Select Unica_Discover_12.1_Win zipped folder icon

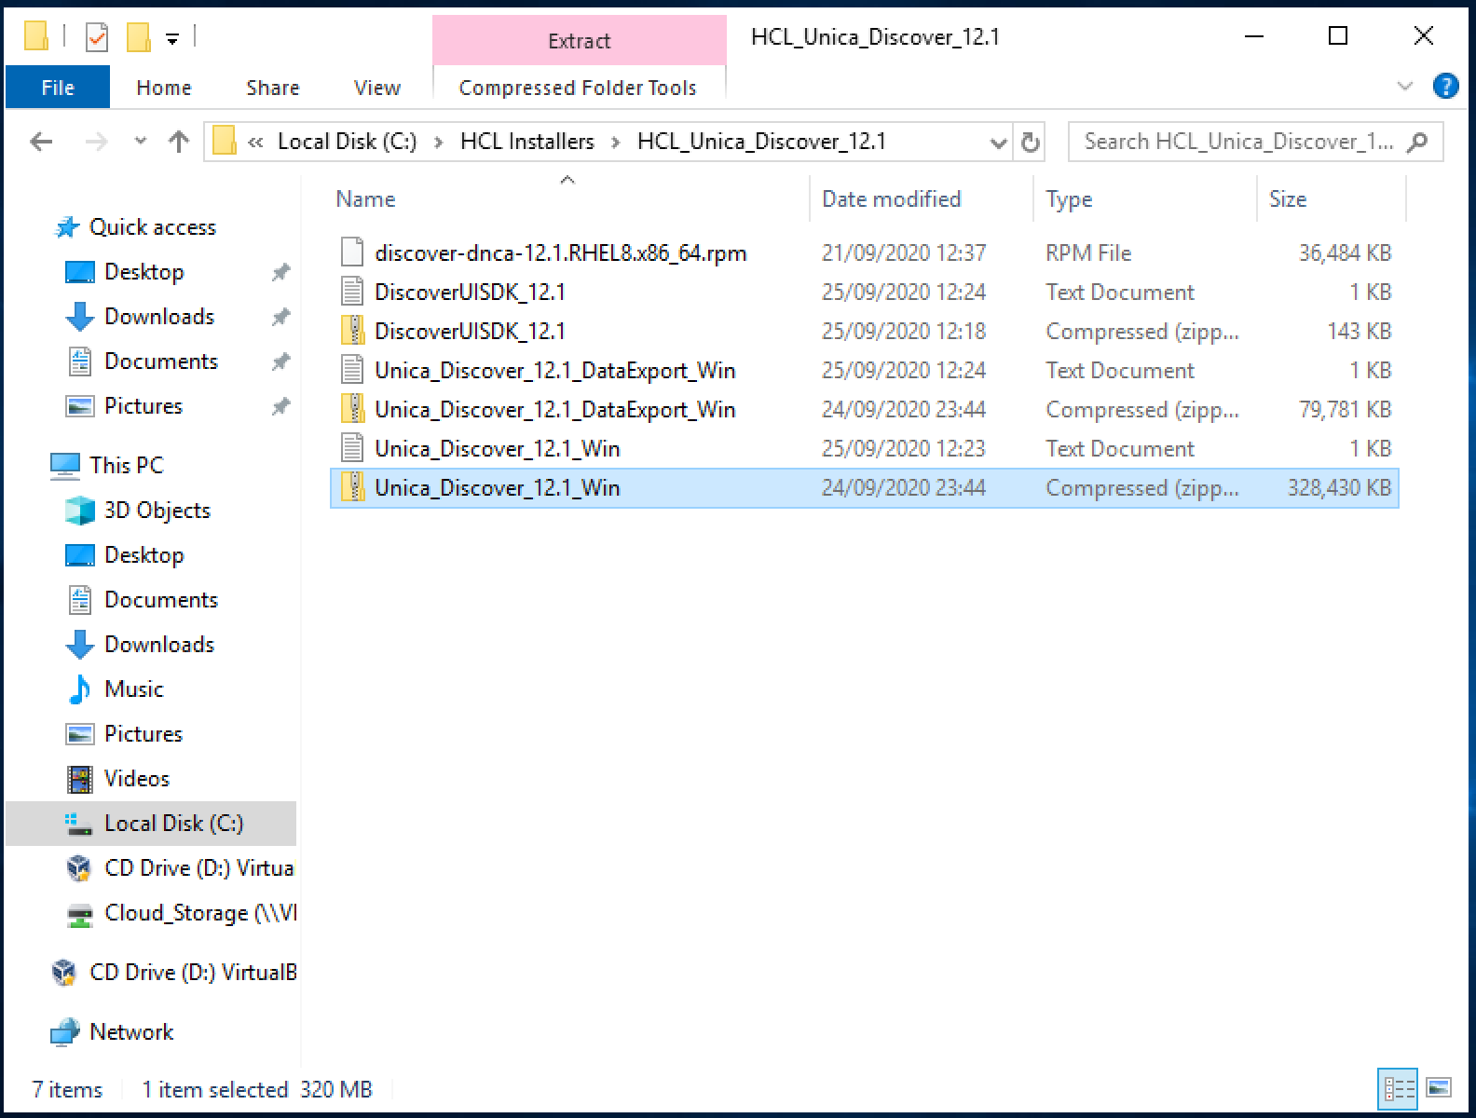pos(352,487)
